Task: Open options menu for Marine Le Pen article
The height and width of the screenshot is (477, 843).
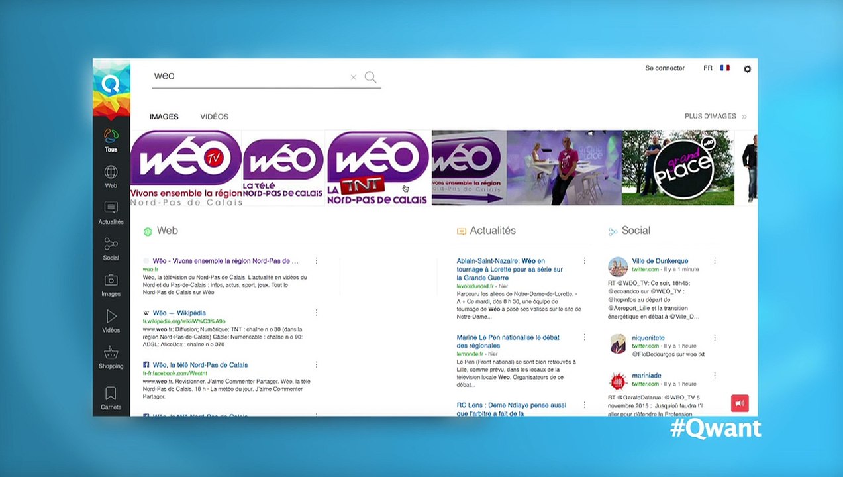Action: (584, 338)
